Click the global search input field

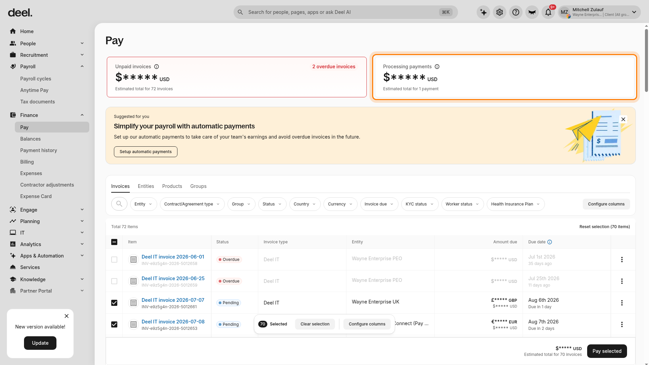(345, 12)
